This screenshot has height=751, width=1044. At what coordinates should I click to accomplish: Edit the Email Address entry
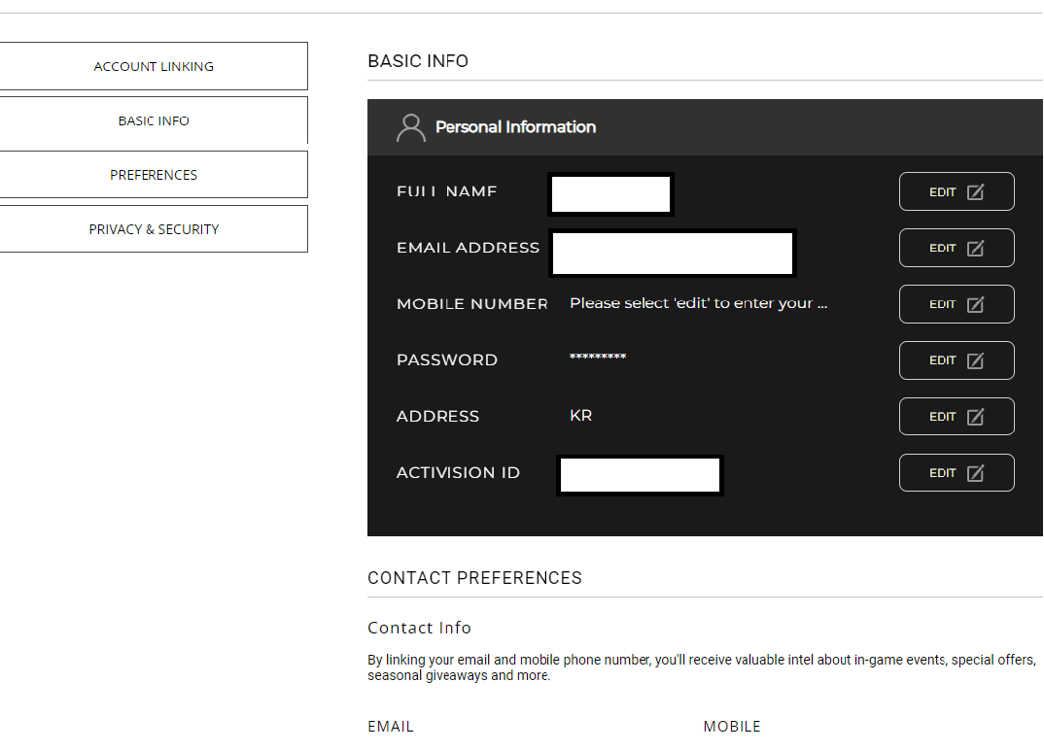pos(957,248)
